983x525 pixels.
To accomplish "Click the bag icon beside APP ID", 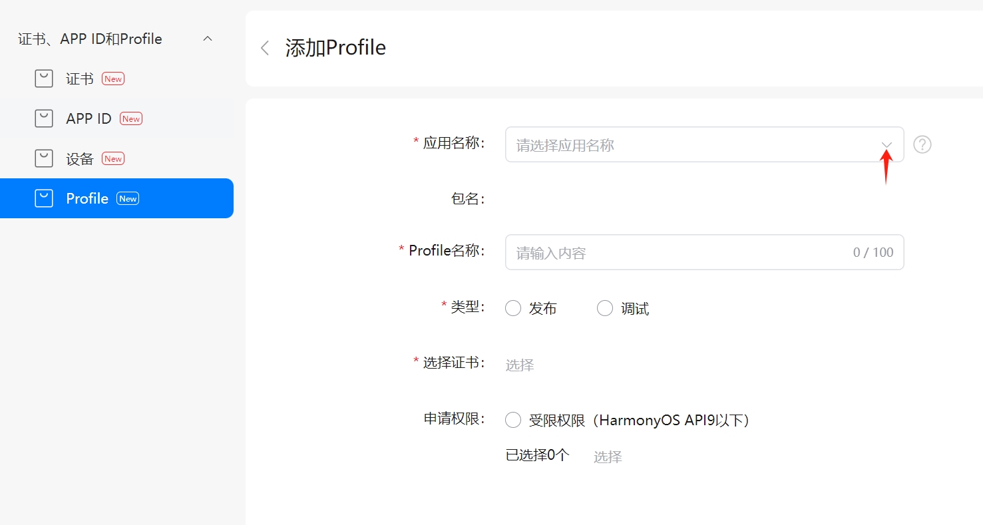I will (x=44, y=119).
